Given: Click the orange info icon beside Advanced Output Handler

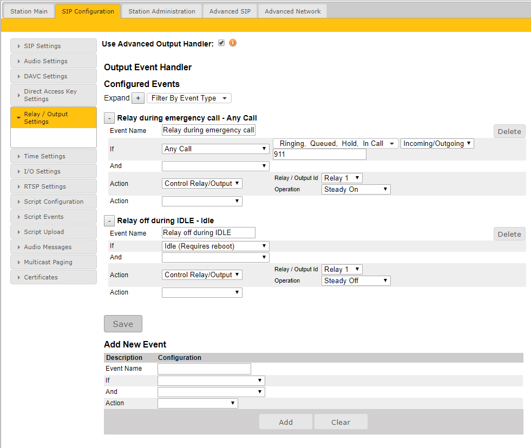Looking at the screenshot, I should pos(233,43).
